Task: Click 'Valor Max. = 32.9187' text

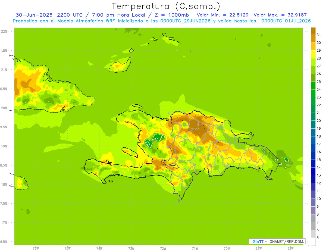Action: coord(280,15)
